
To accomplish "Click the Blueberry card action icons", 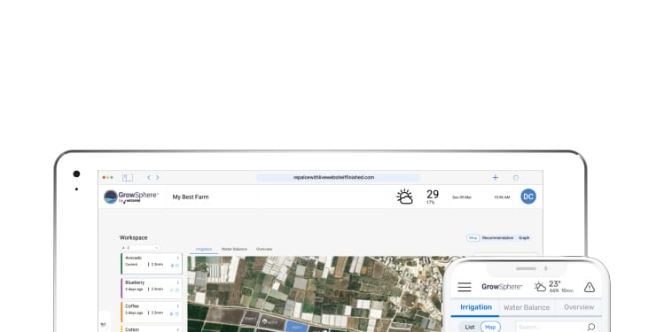I will [175, 290].
